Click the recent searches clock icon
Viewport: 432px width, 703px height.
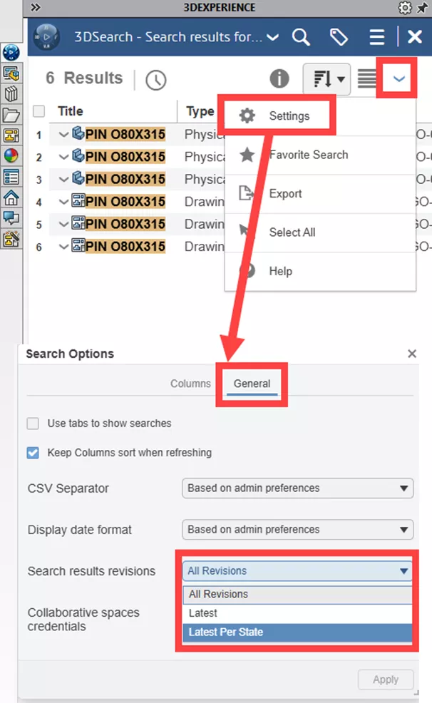click(x=156, y=79)
